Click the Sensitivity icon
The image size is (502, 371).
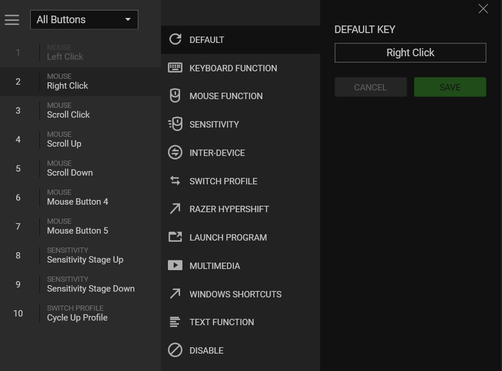(x=175, y=124)
